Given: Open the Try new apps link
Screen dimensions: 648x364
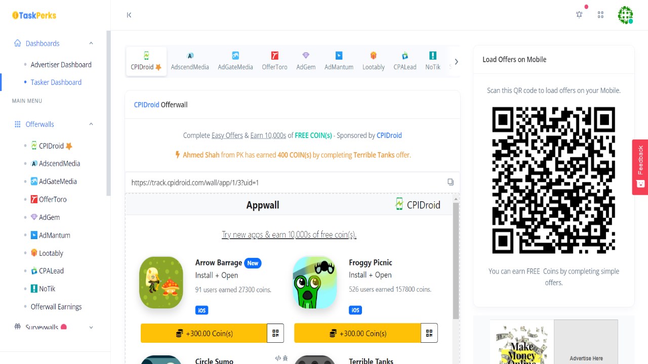Looking at the screenshot, I should pos(289,235).
